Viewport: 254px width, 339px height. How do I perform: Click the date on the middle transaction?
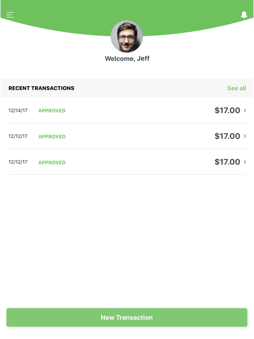(18, 136)
